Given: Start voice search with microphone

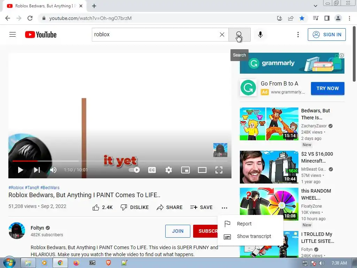Looking at the screenshot, I should coord(260,35).
